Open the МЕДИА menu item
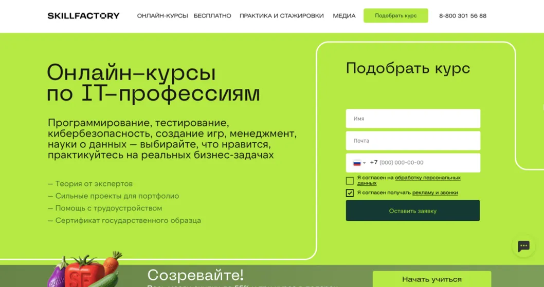The height and width of the screenshot is (287, 544). (x=344, y=16)
